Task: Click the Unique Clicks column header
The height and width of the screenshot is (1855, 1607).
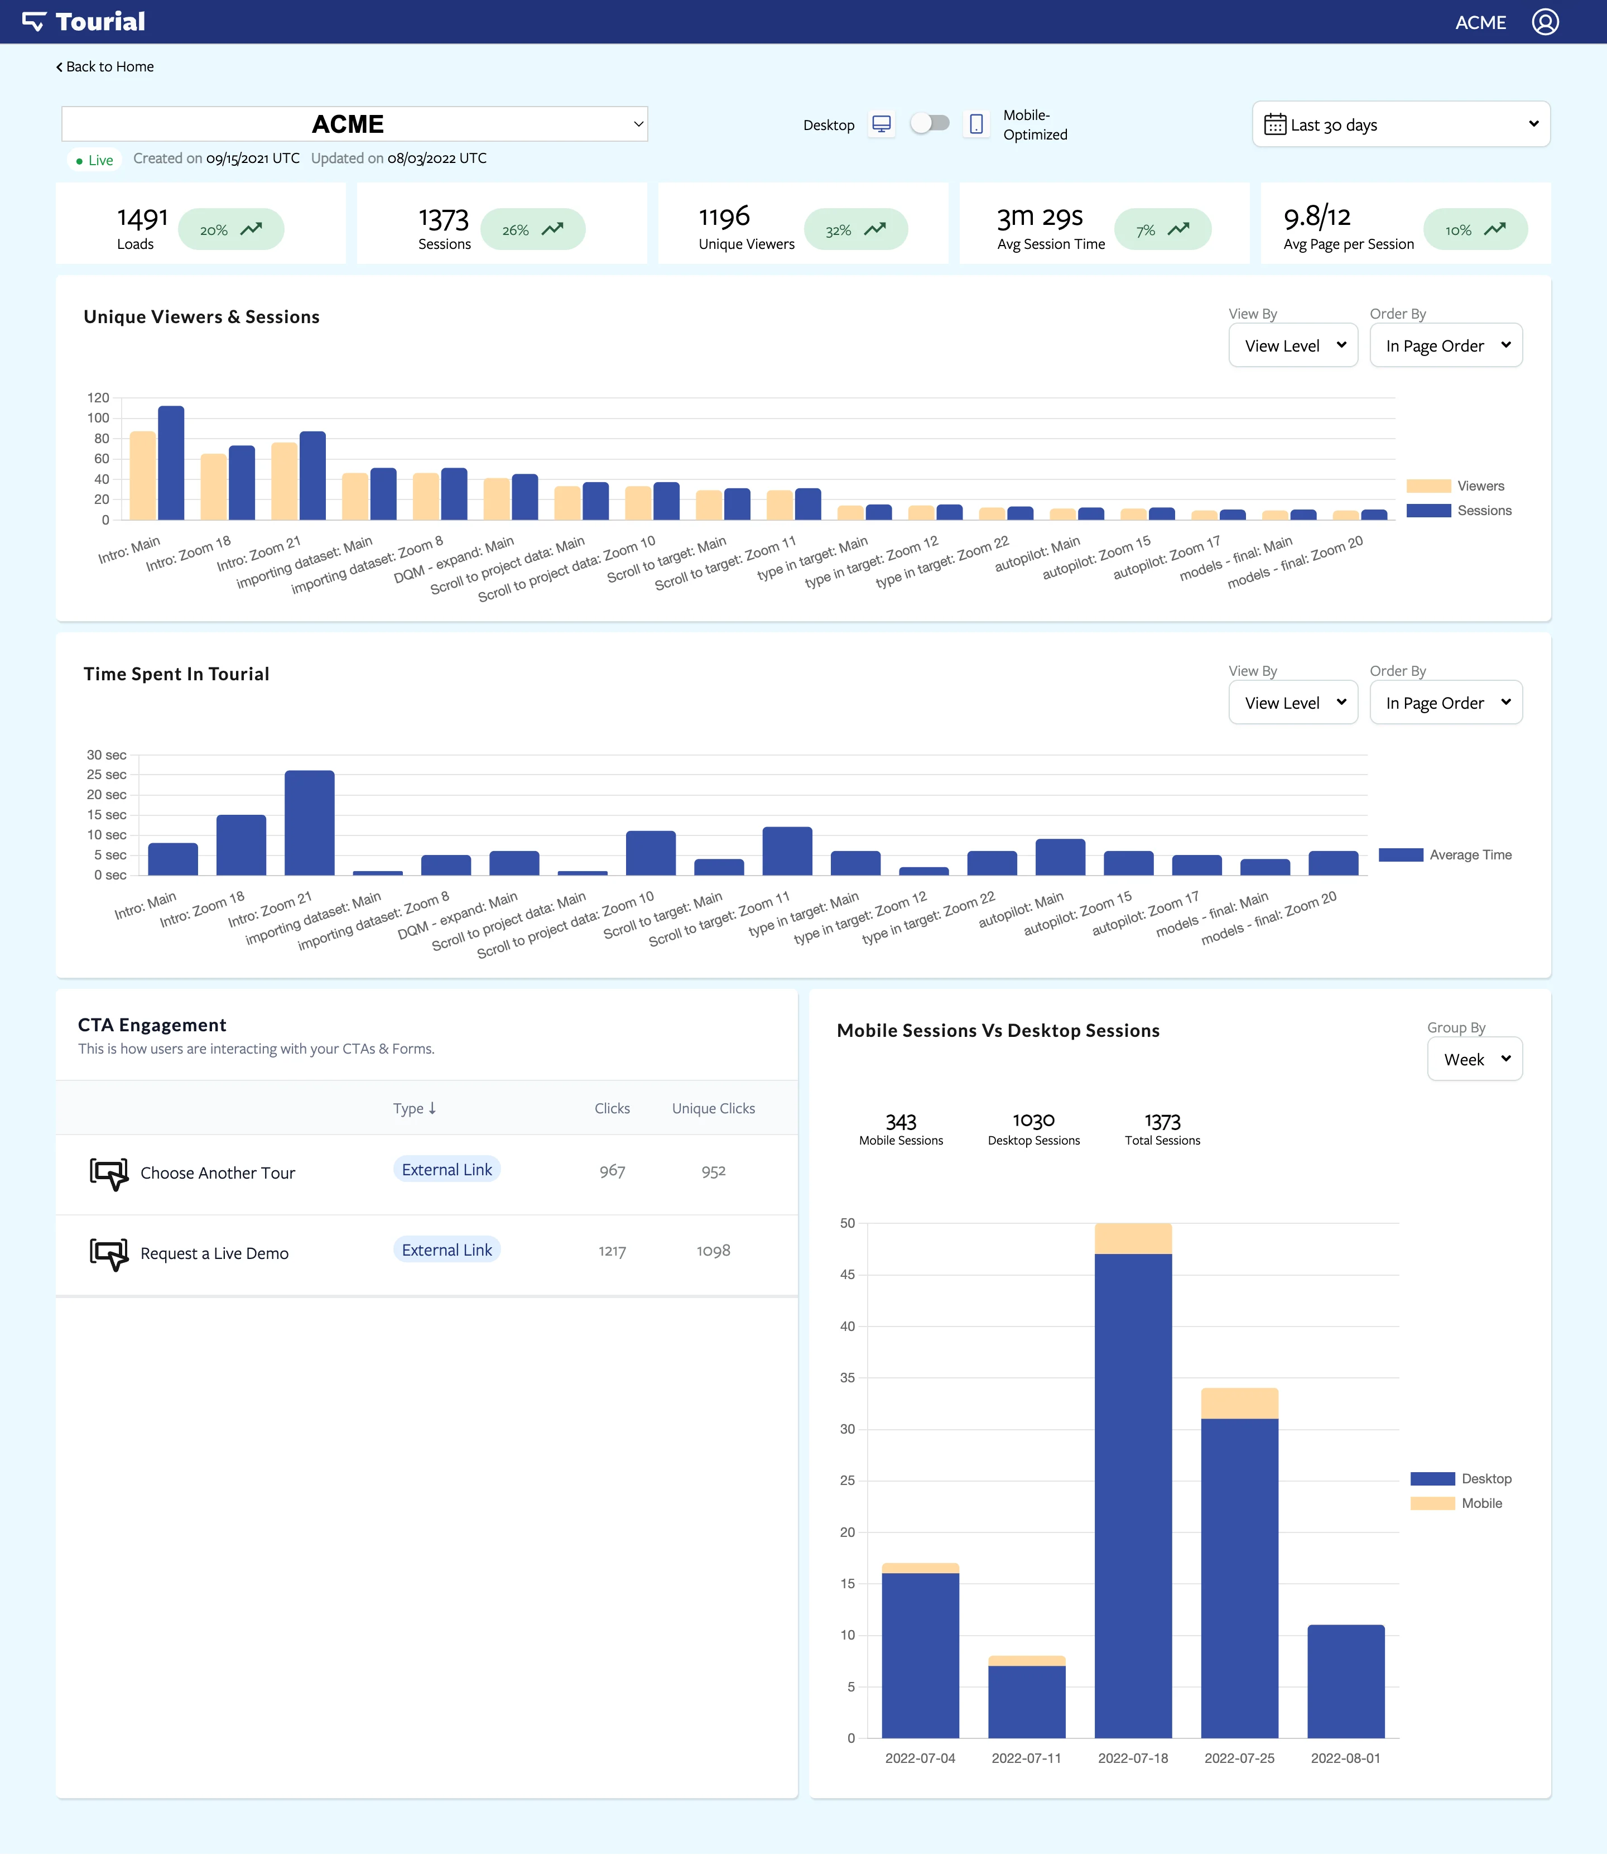Action: [x=713, y=1108]
